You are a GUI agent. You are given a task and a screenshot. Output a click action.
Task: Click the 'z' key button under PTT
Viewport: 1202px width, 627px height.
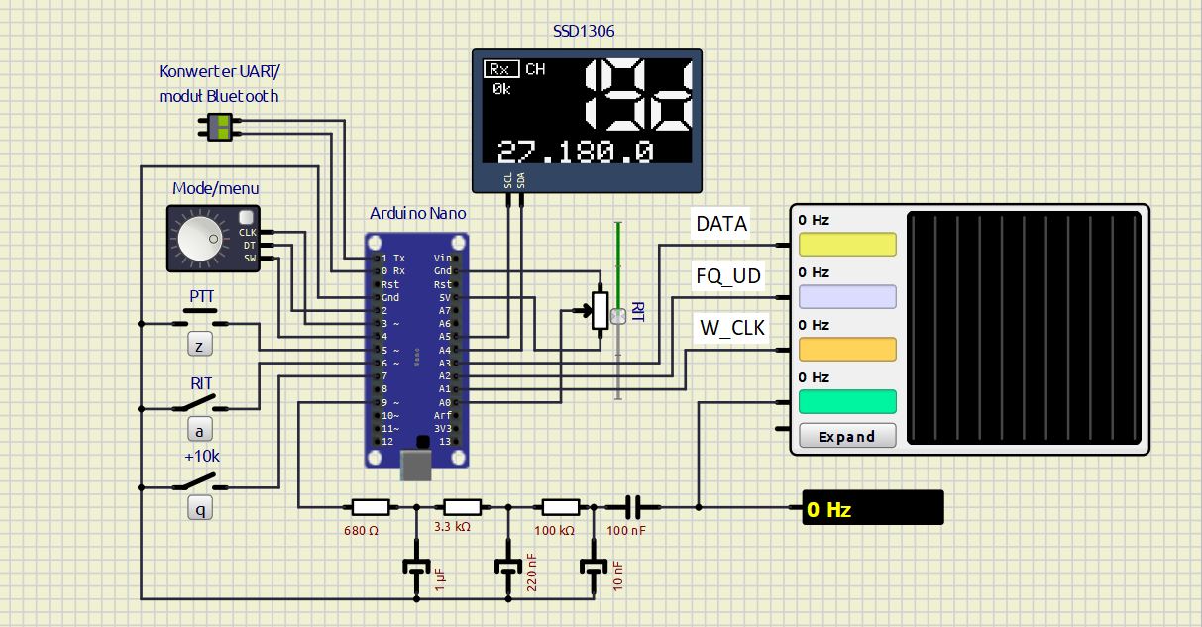tap(202, 344)
